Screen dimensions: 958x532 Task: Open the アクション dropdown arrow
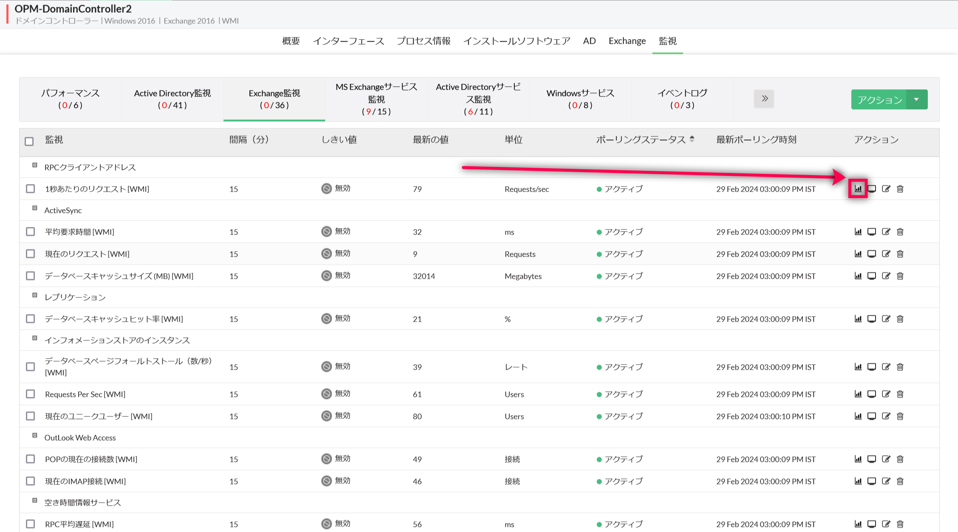[917, 99]
